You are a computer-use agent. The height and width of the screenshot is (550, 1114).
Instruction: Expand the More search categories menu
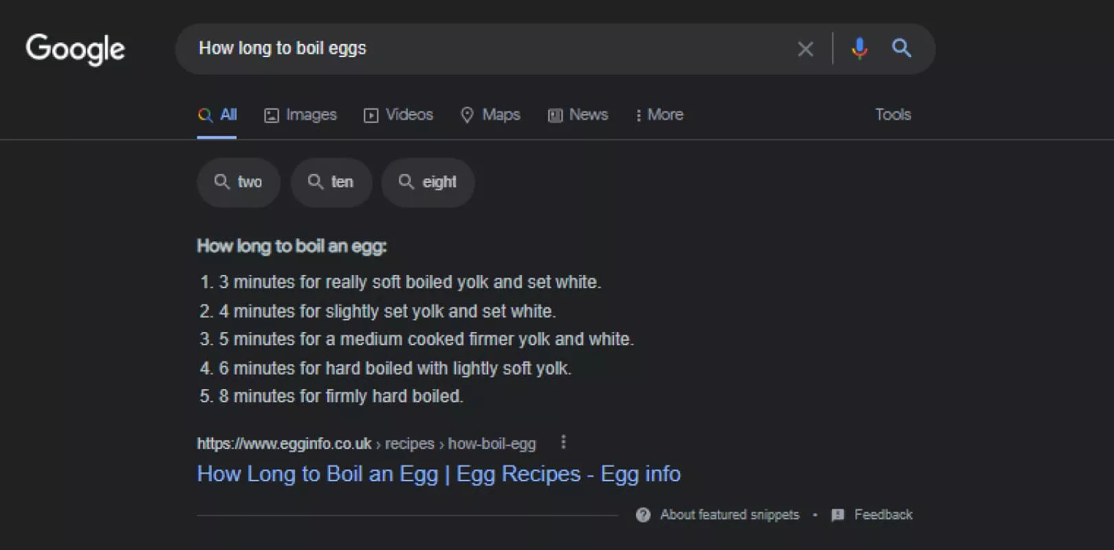[x=659, y=115]
